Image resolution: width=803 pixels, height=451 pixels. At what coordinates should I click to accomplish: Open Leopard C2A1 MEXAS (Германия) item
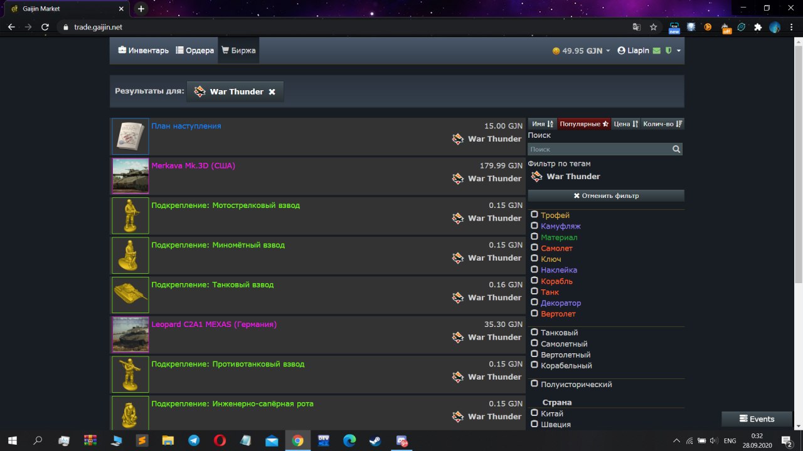[x=214, y=324]
